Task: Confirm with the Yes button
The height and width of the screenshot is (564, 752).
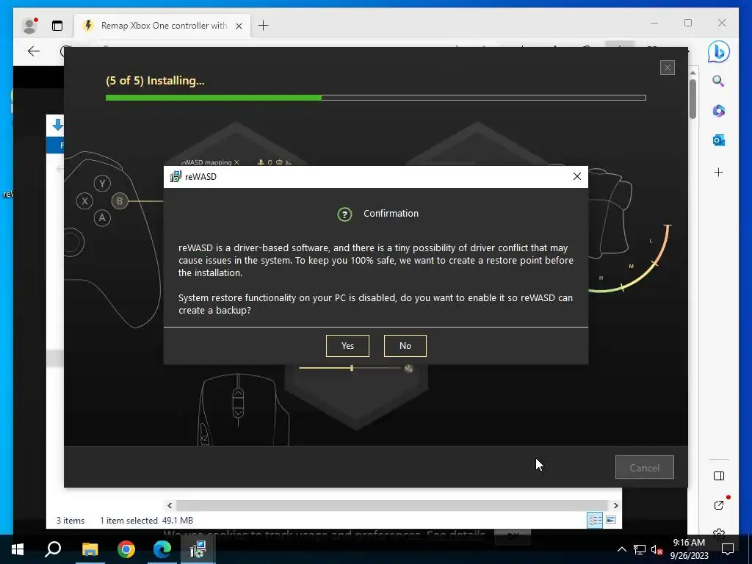Action: (x=347, y=346)
